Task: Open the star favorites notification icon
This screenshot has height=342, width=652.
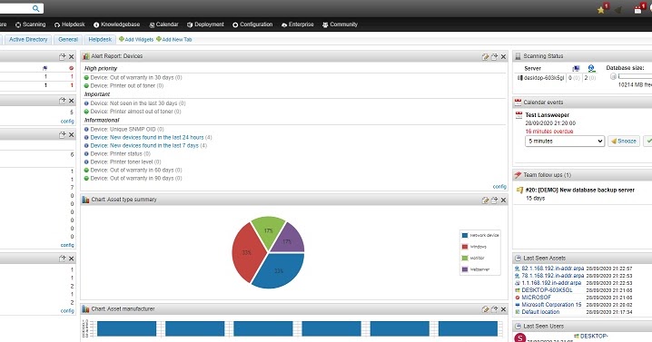Action: [x=602, y=9]
